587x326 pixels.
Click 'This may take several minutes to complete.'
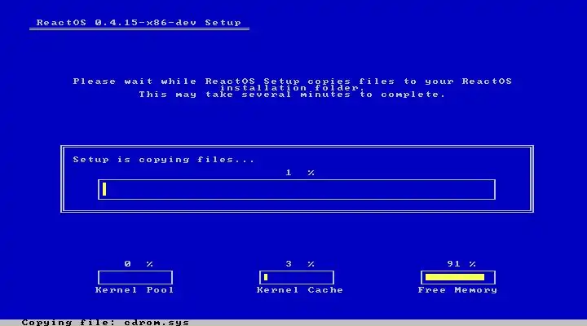click(x=293, y=95)
